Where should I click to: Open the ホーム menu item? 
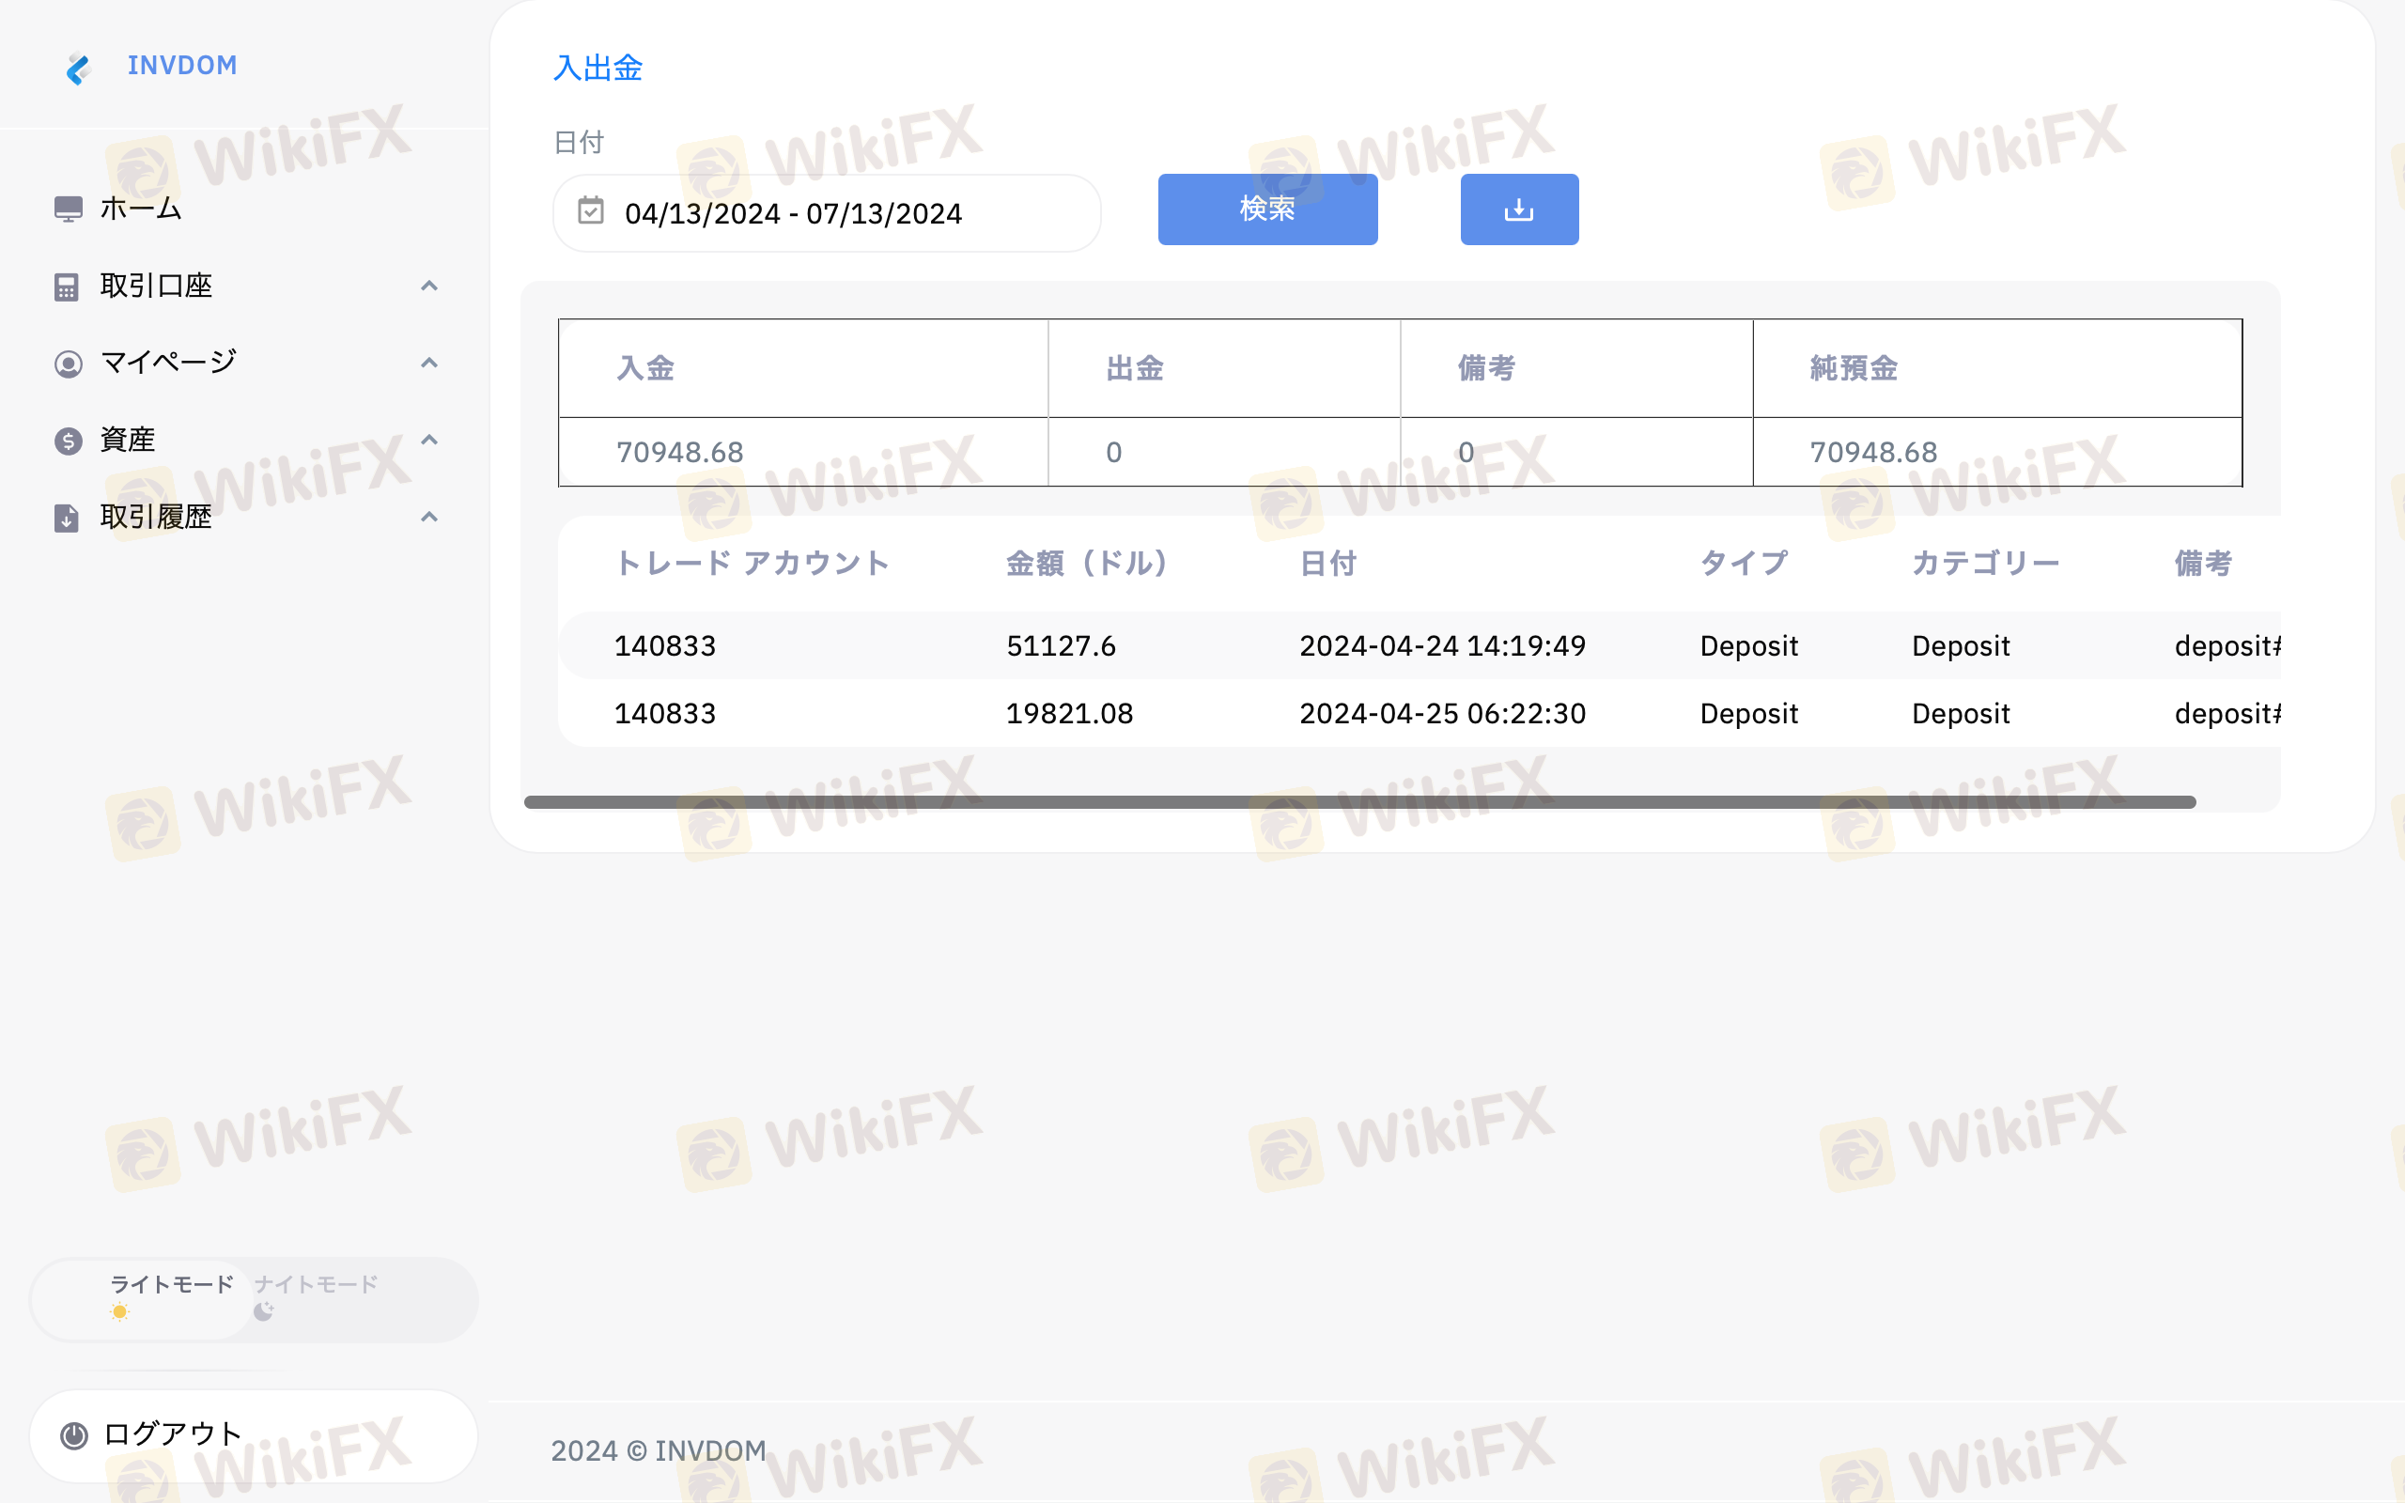(x=141, y=209)
